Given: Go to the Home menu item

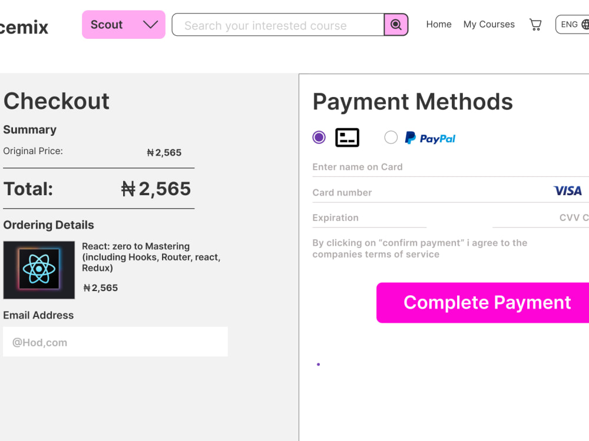Looking at the screenshot, I should [x=439, y=24].
